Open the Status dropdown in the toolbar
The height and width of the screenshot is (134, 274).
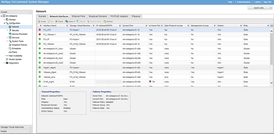tap(71, 21)
